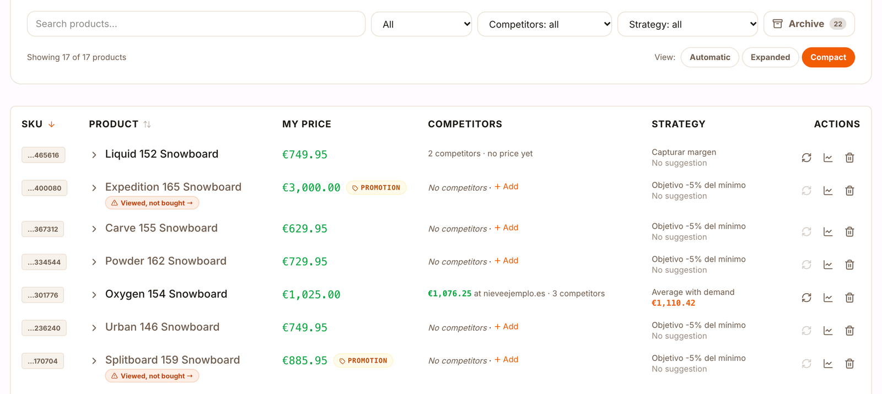Switch view to Automatic
Viewport: 882px width, 394px height.
(709, 57)
